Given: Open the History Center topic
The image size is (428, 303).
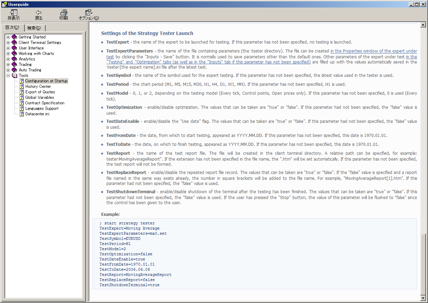Looking at the screenshot, I should click(x=38, y=86).
